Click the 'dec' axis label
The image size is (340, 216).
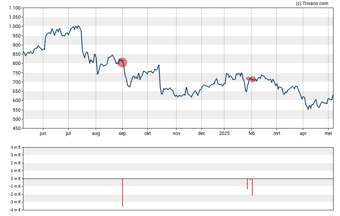click(202, 133)
